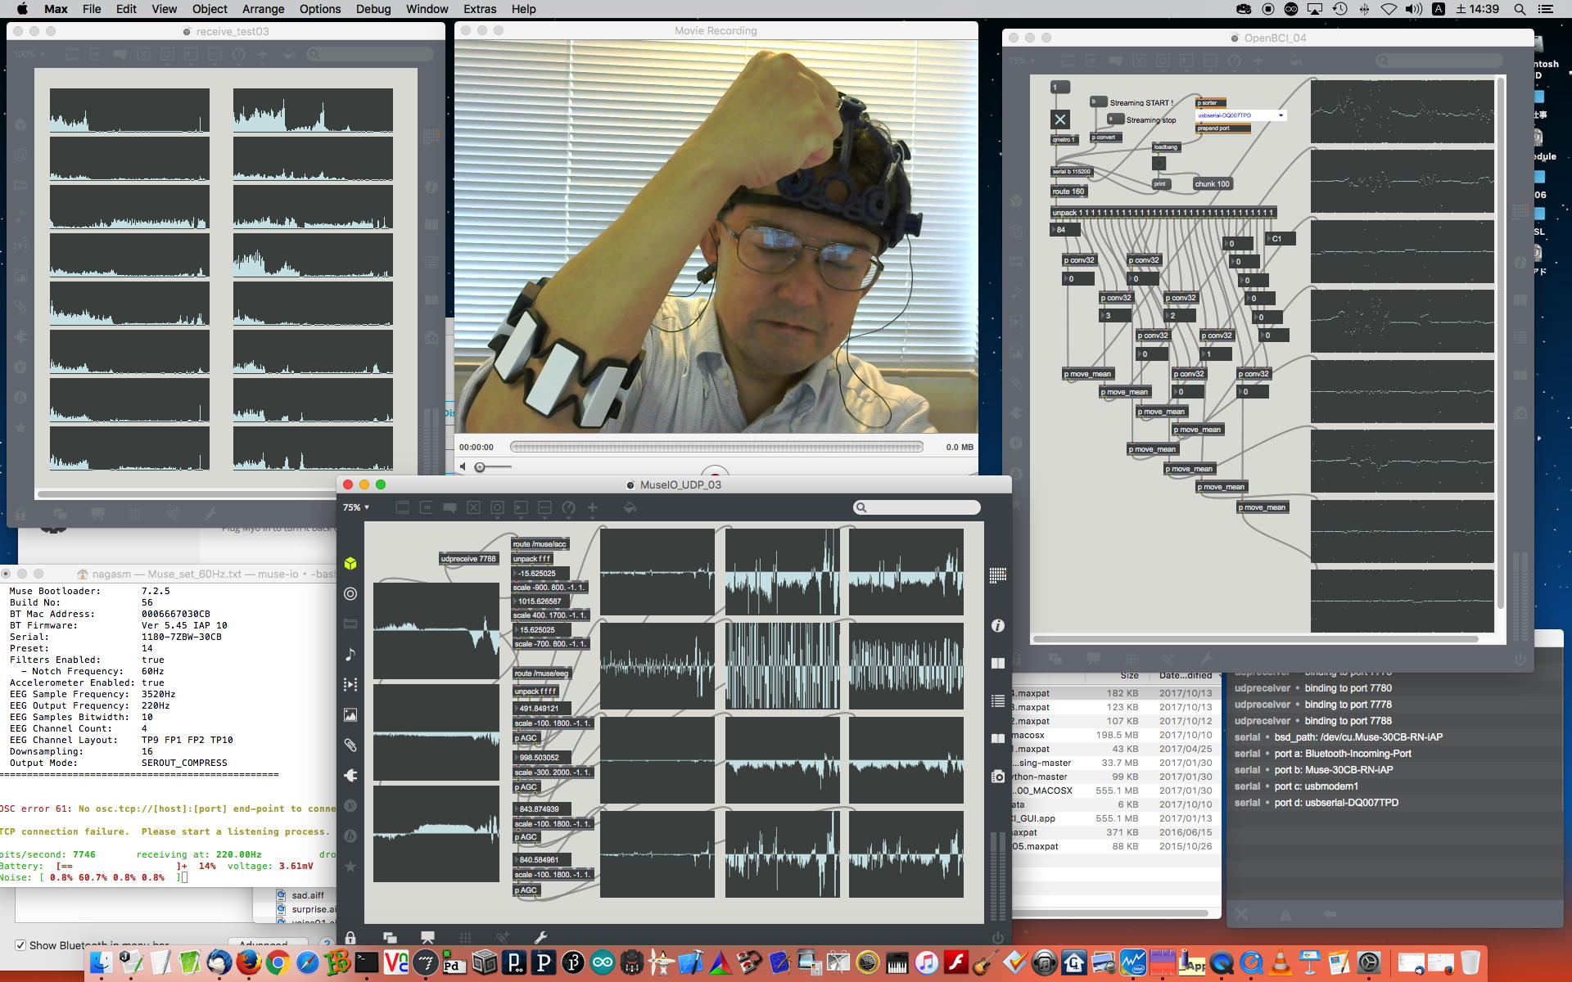The image size is (1572, 982).
Task: Open the 75% zoom dropdown in MuseIO
Action: [355, 507]
